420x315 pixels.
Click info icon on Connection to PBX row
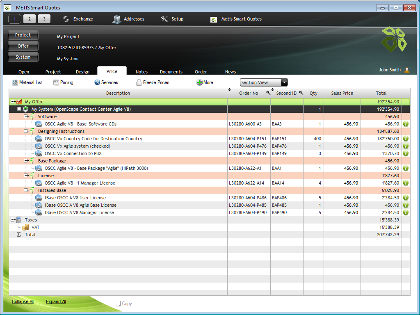point(406,153)
